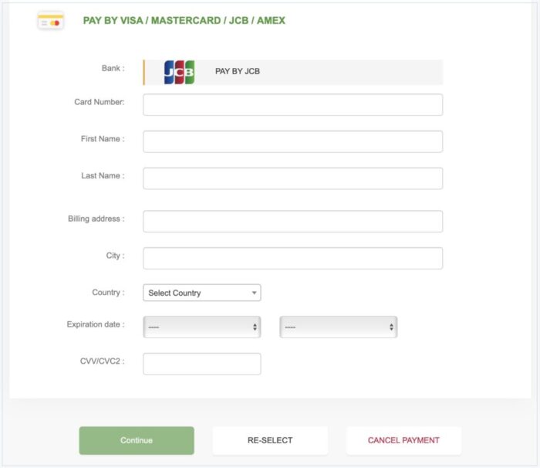Click the Card Number label
This screenshot has height=468, width=540.
click(99, 102)
